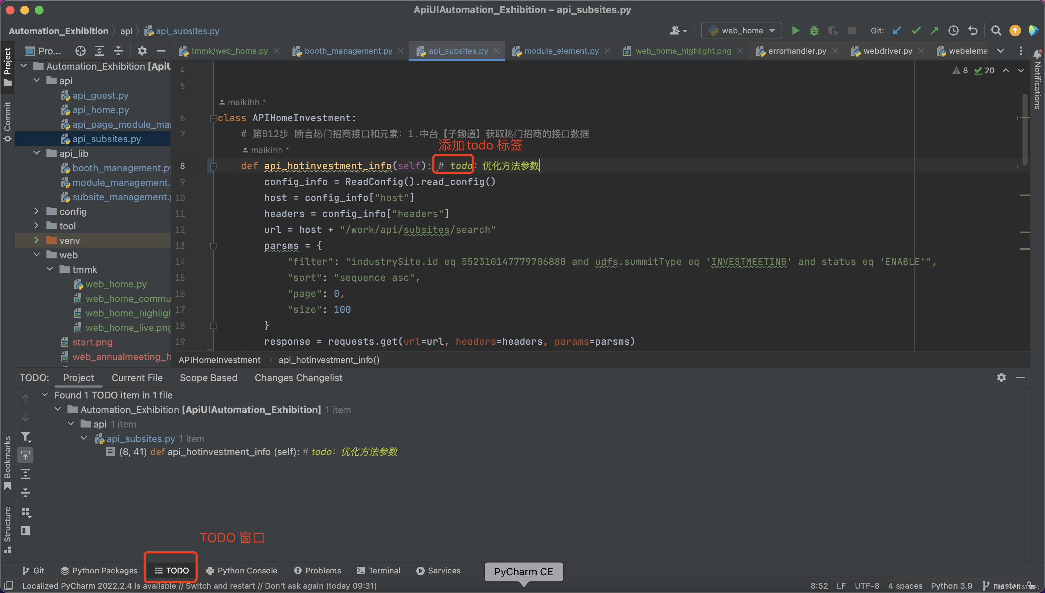Push commits with the green arrow icon
1045x593 pixels.
pos(934,30)
